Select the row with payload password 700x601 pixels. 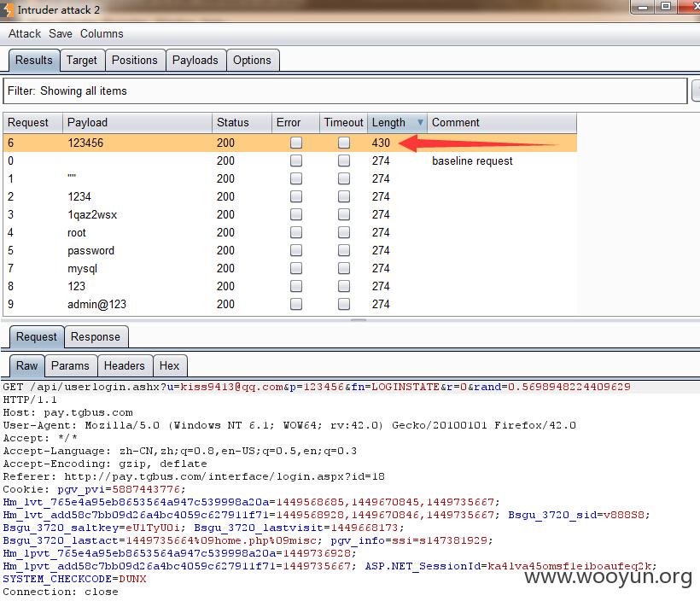(x=290, y=250)
